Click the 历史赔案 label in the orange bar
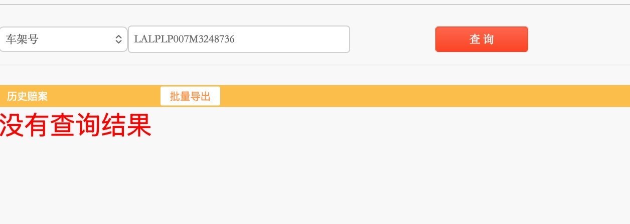This screenshot has height=224, width=630. point(28,96)
